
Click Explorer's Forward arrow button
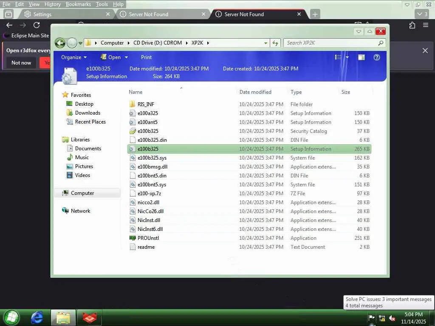(72, 43)
